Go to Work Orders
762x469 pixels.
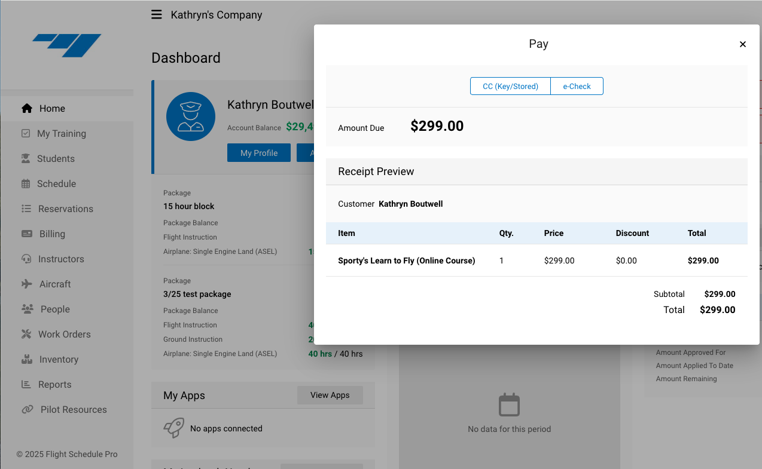67,334
